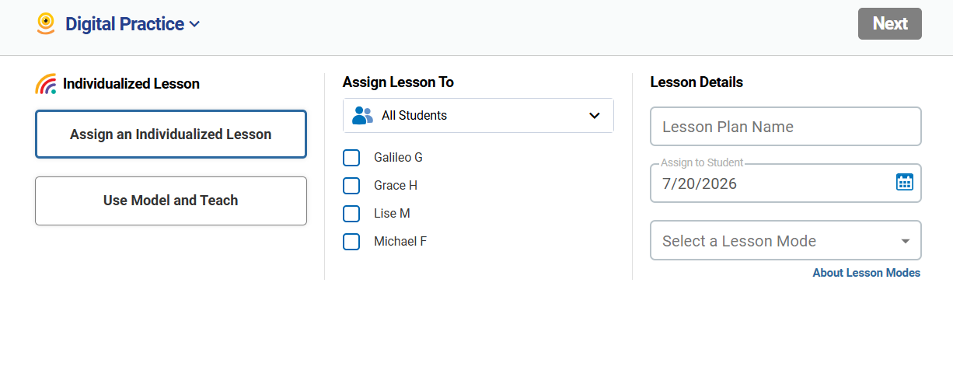
Task: Tick the Lise M checkbox
Action: tap(351, 214)
